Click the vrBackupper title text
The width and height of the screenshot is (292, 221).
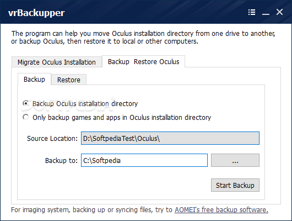pyautogui.click(x=36, y=13)
